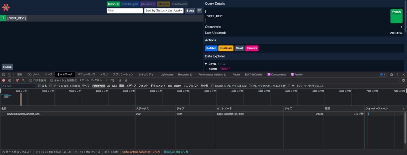Select checkbox beside _devMiddlewareManifest.json
The height and width of the screenshot is (155, 407).
(x=3, y=114)
